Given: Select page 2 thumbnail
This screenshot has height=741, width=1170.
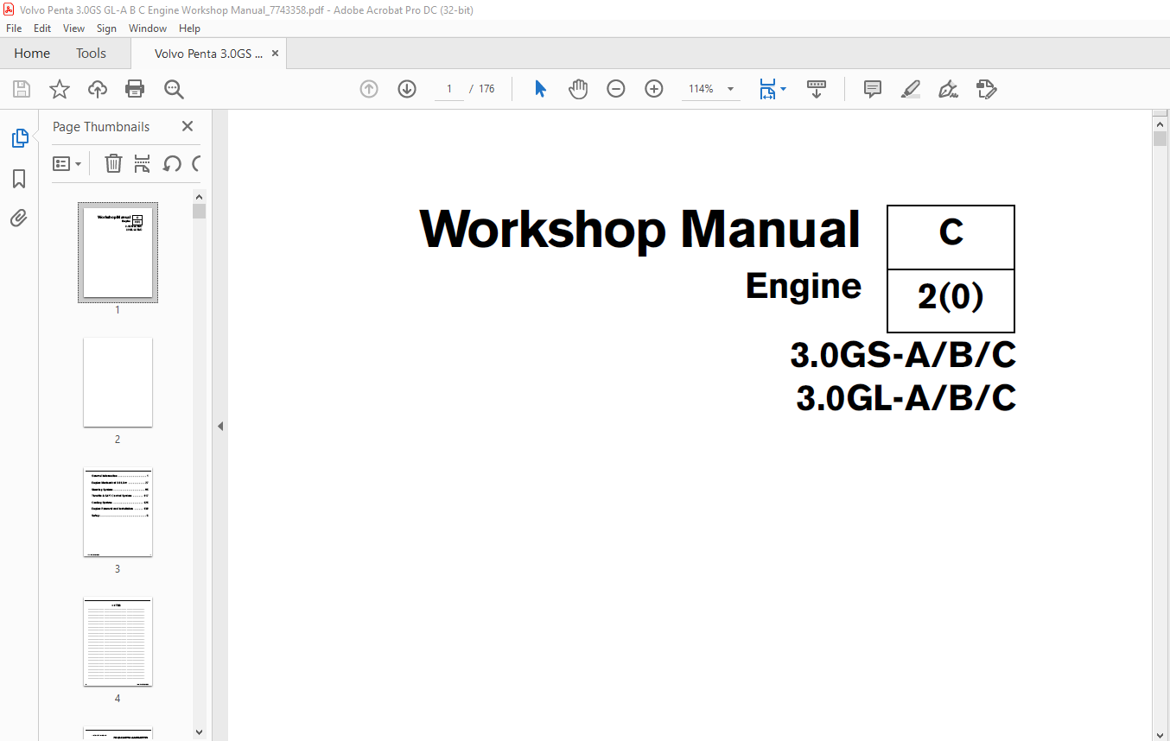Looking at the screenshot, I should (118, 382).
